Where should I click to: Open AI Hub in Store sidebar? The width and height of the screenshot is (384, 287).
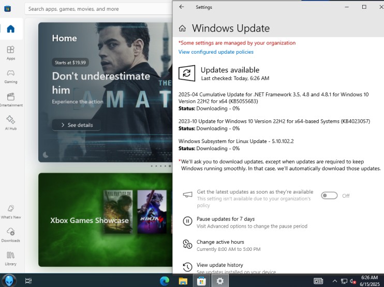click(11, 123)
